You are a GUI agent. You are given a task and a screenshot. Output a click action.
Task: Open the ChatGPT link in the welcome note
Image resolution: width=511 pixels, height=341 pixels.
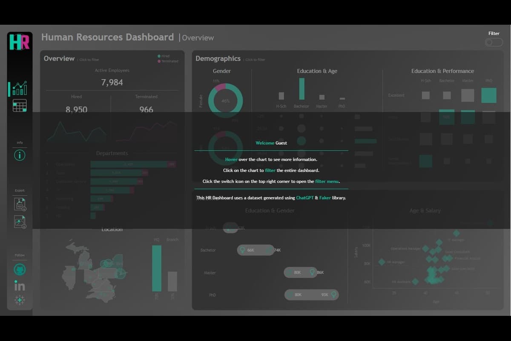tap(305, 198)
